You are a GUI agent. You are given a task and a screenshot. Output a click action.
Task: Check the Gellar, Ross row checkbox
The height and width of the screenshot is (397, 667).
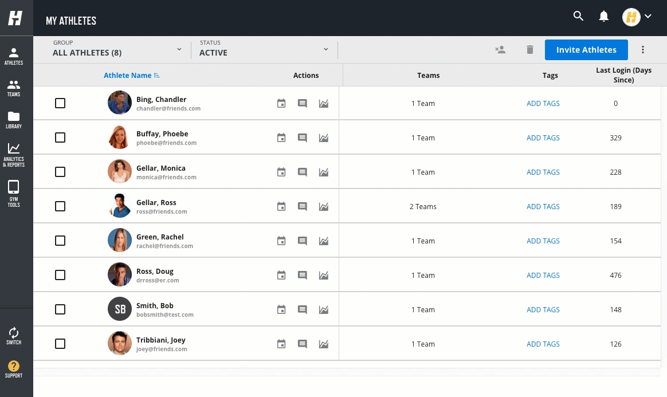[60, 207]
